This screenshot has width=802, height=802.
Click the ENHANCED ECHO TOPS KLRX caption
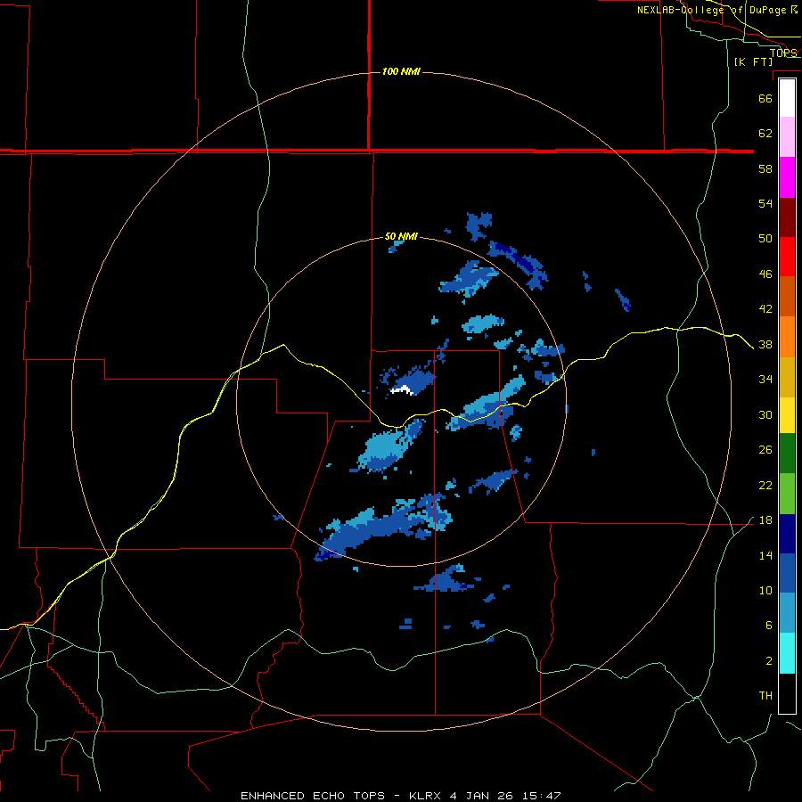400,796
